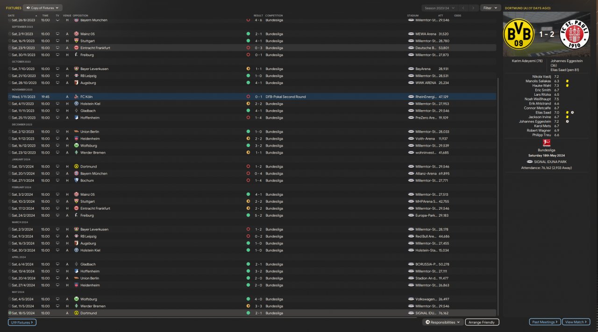The image size is (598, 332).
Task: Go to previous season with left arrow
Action: (463, 8)
